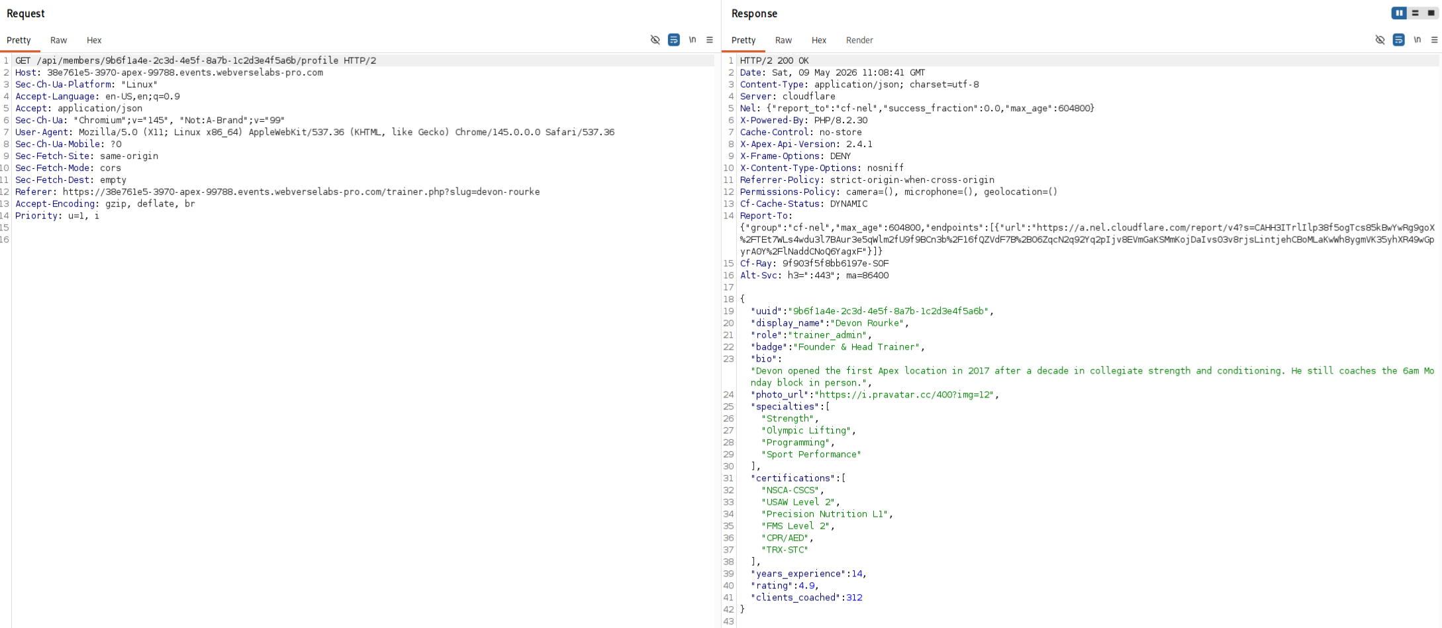Screen dimensions: 1442x628
Task: Click the Accept-Language en-US header line
Action: click(97, 96)
